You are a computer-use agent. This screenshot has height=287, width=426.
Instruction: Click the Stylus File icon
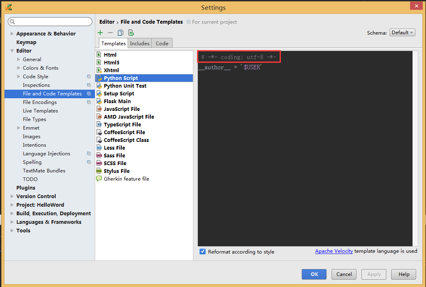(x=99, y=171)
